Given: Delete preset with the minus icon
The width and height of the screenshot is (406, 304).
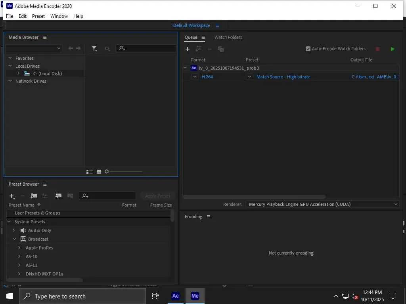Looking at the screenshot, I should pyautogui.click(x=23, y=196).
